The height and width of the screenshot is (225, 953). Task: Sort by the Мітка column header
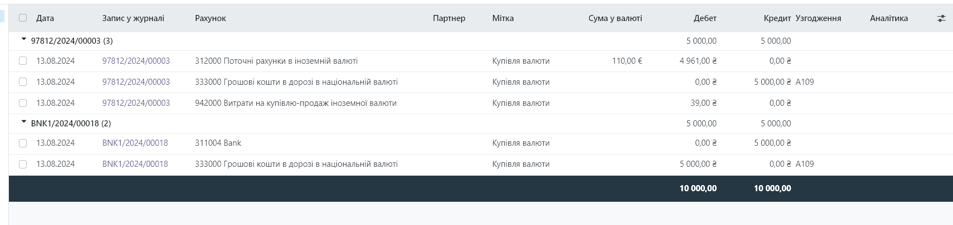tap(503, 18)
